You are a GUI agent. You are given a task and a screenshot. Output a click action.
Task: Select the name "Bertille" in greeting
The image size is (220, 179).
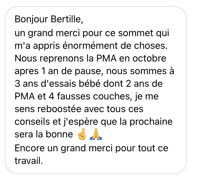click(x=65, y=20)
